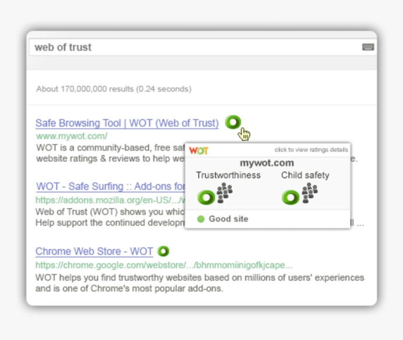The height and width of the screenshot is (340, 403).
Task: Click the people confidence icon under Trustworthiness
Action: pyautogui.click(x=224, y=193)
